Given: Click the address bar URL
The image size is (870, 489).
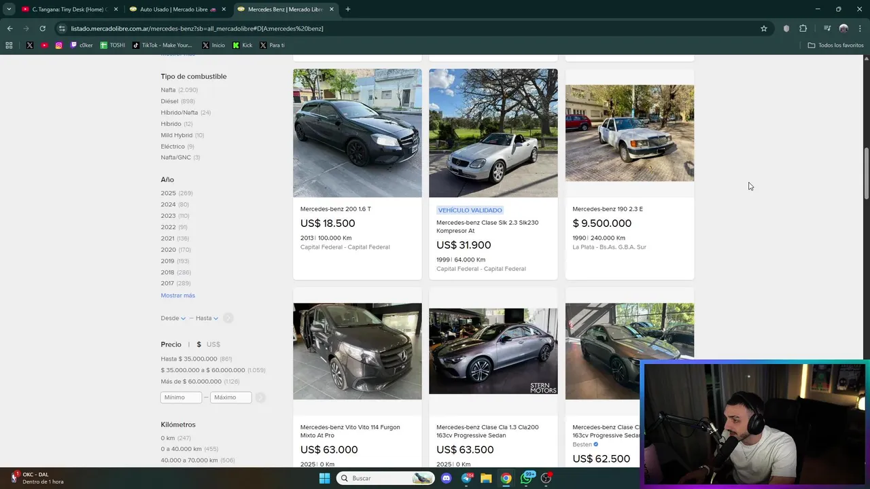Looking at the screenshot, I should coord(197,29).
